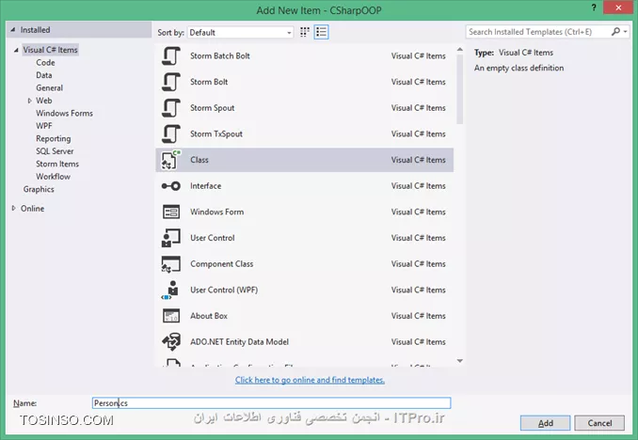
Task: Select the Component Class label
Action: tap(222, 264)
